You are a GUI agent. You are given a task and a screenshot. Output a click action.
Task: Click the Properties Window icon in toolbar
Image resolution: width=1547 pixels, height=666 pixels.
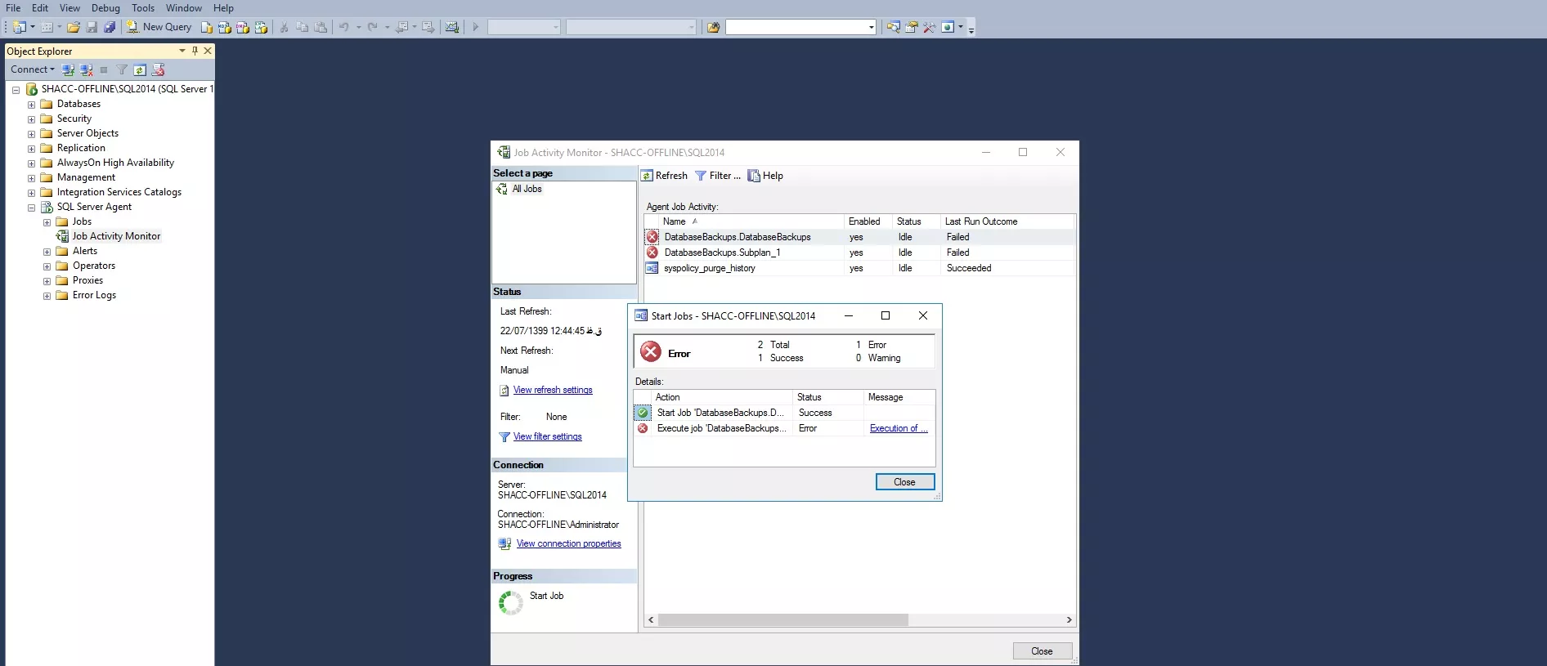pos(911,27)
